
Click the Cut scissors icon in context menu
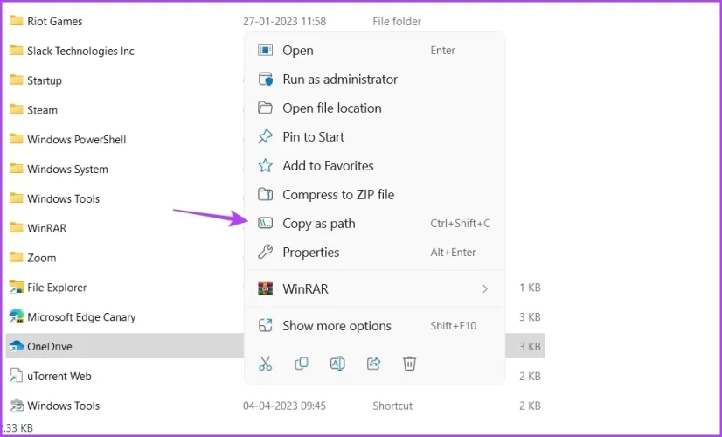(266, 364)
